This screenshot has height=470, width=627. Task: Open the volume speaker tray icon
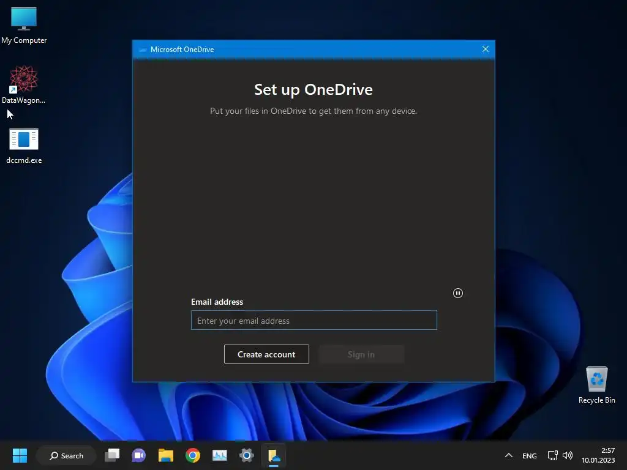point(568,455)
